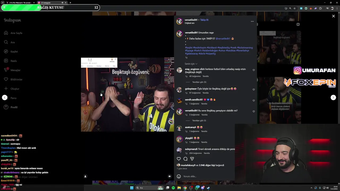Open Chrome extensions puzzle icon
340x191 pixels.
[x=320, y=8]
